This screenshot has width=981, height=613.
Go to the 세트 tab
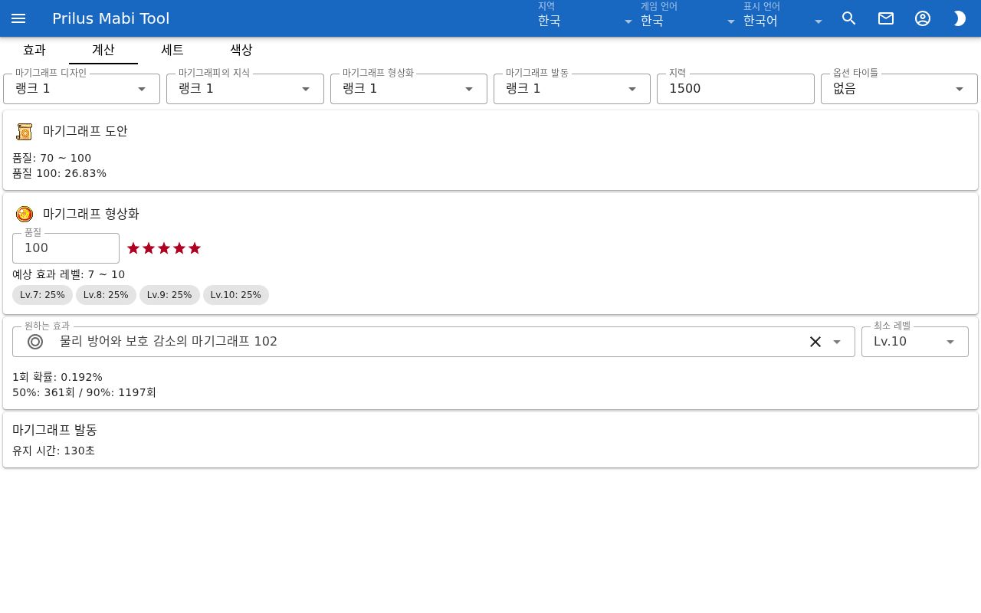click(172, 50)
